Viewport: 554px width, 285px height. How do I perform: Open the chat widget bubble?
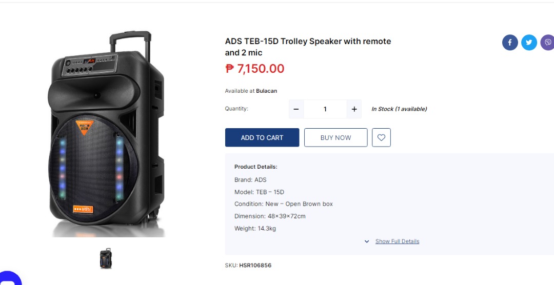[x=9, y=279]
